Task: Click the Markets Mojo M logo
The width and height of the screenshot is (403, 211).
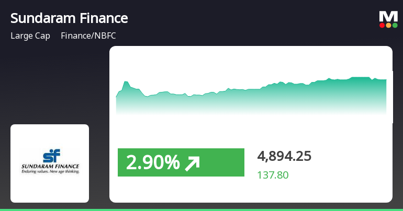Action: click(x=388, y=19)
